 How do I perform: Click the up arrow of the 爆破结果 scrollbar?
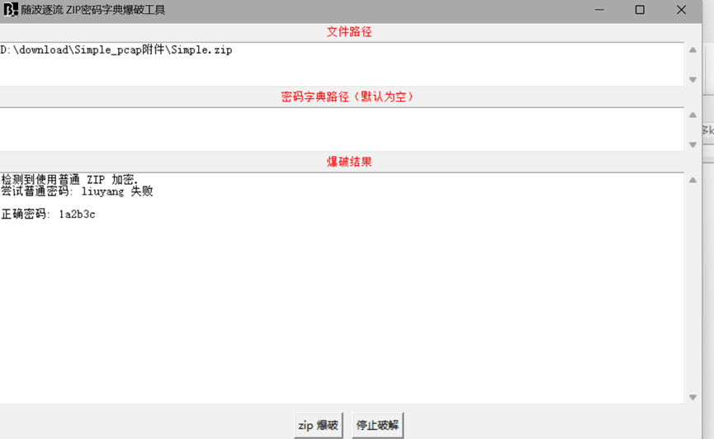[x=693, y=180]
